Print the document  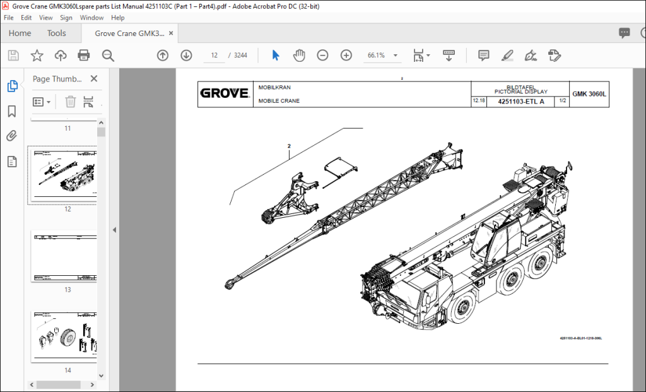tap(84, 56)
